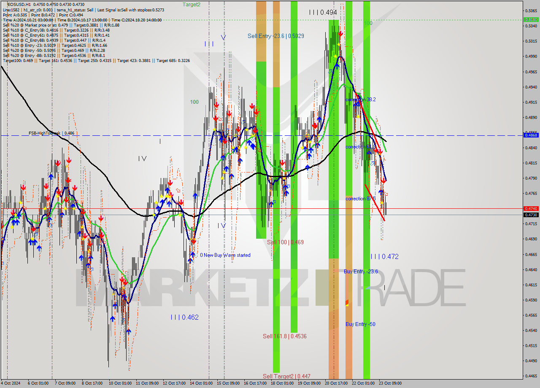Click the black 0.4730 current price tag

tap(530, 215)
